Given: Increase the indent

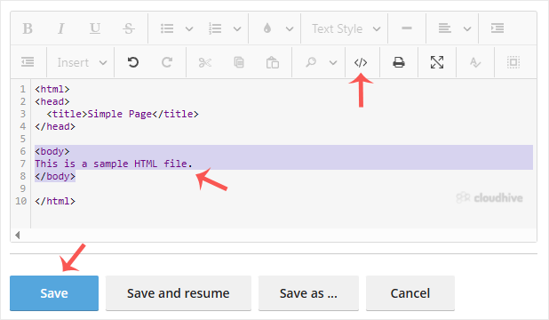Looking at the screenshot, I should (x=497, y=28).
